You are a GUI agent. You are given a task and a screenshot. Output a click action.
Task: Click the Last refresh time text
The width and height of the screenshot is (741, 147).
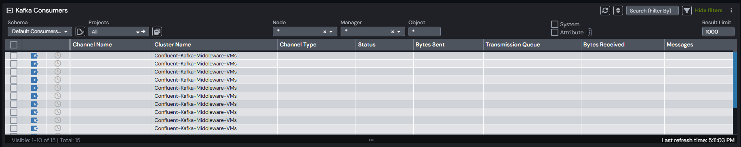698,140
